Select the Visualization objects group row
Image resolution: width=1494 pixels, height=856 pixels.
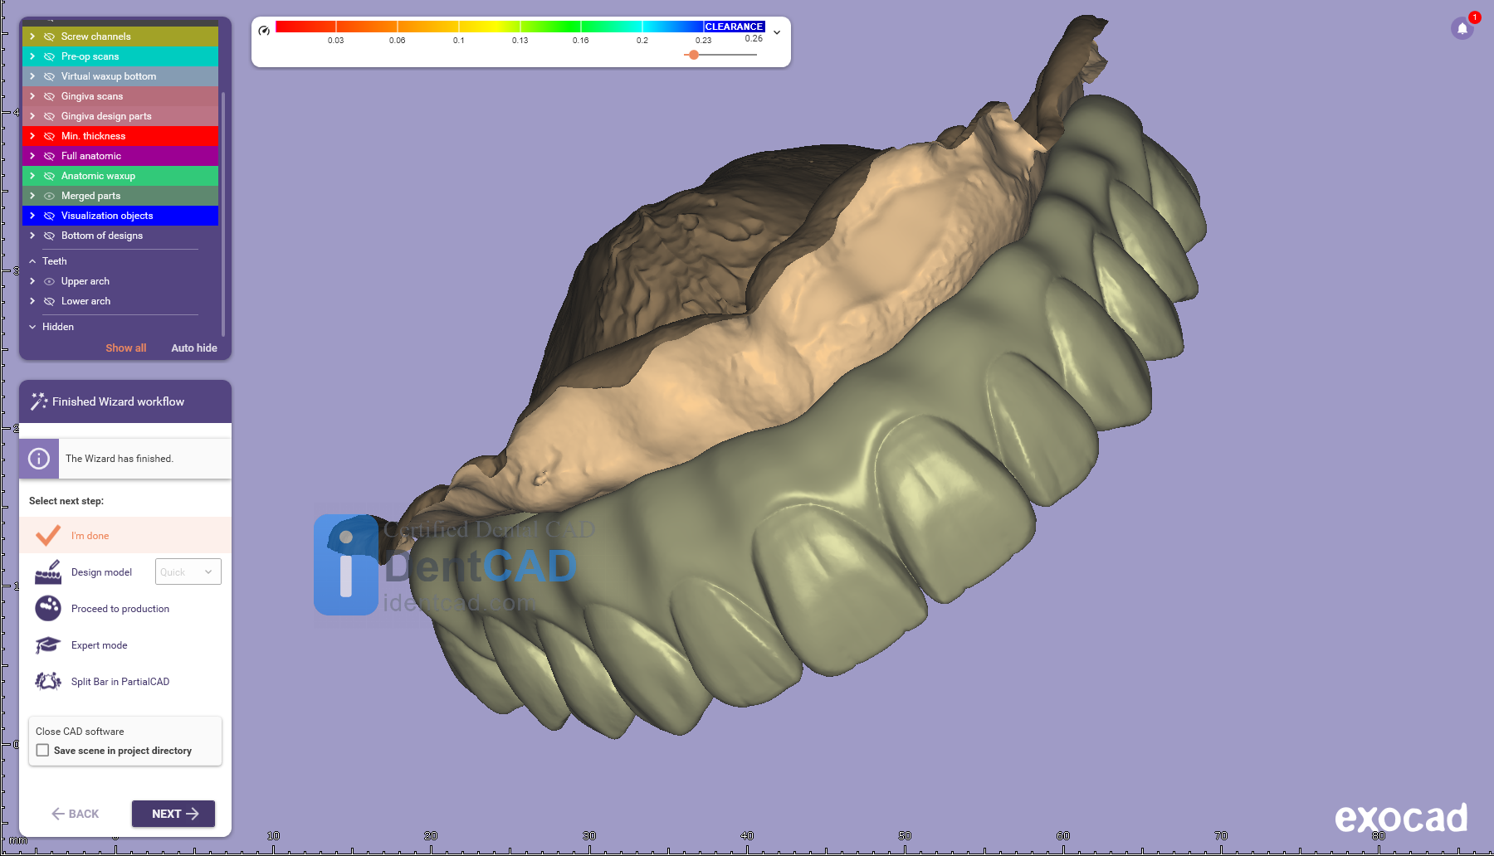pos(133,216)
